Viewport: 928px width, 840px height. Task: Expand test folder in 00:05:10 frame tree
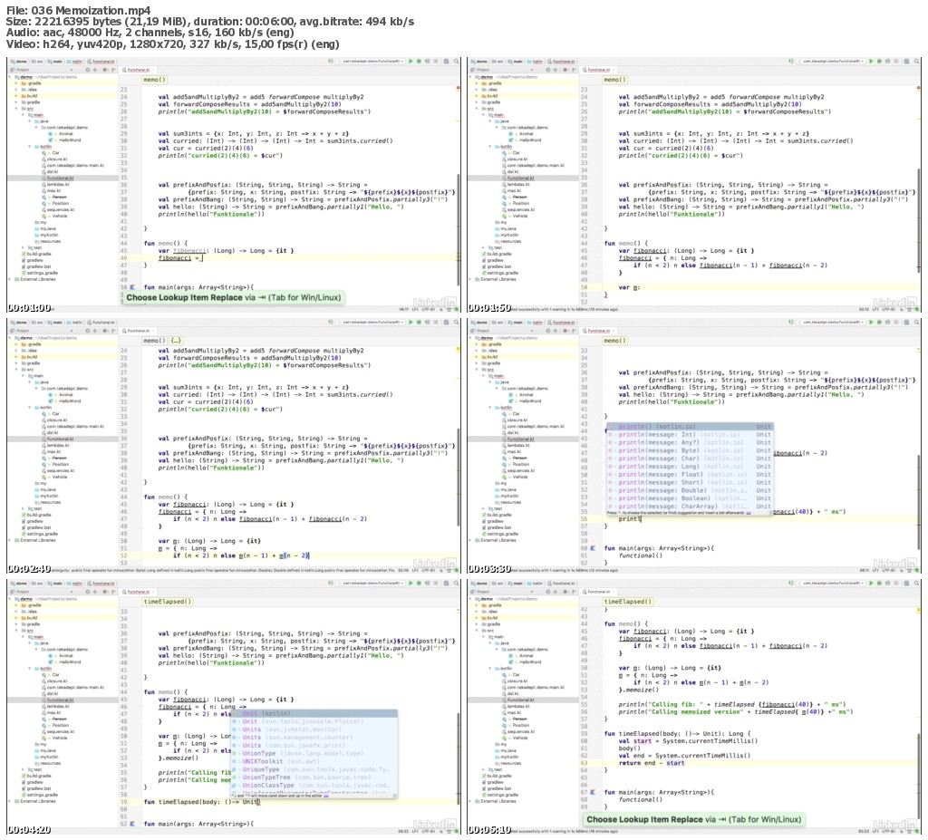(x=484, y=769)
